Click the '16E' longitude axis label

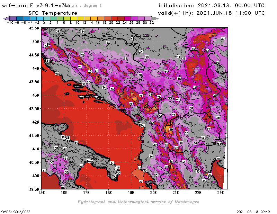click(64, 193)
